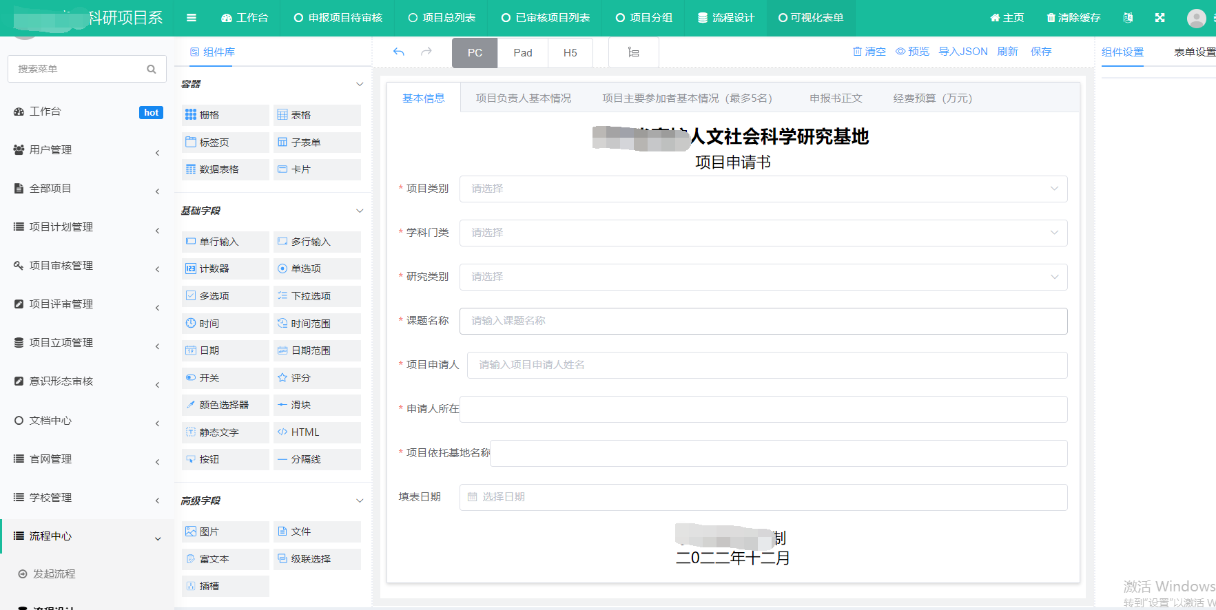Switch to 表单设置 settings tab
The image size is (1216, 610).
coord(1195,52)
